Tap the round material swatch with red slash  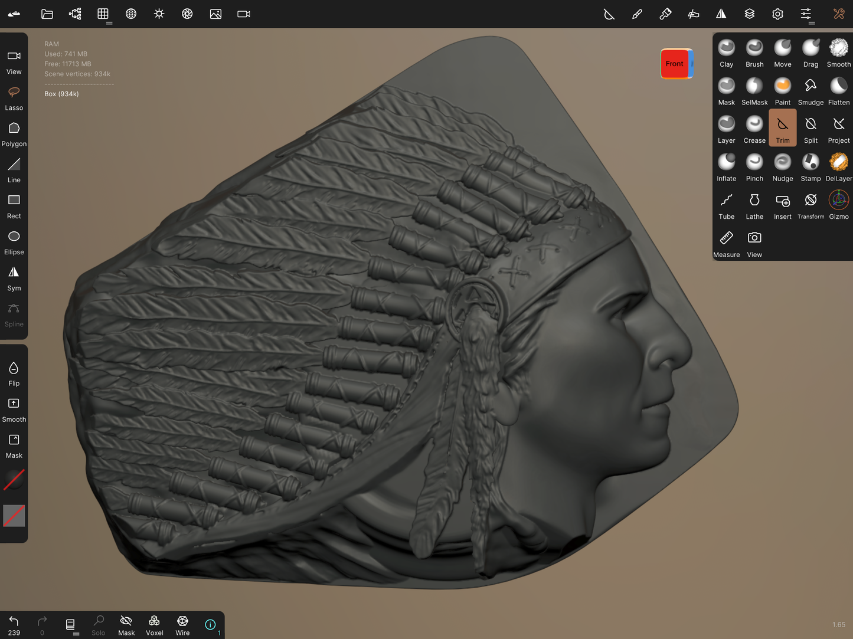[14, 480]
